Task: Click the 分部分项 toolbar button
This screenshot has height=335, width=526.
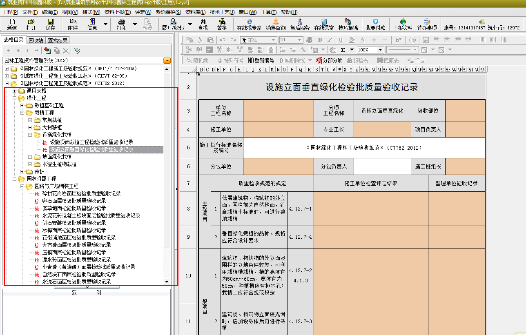Action: (330, 60)
